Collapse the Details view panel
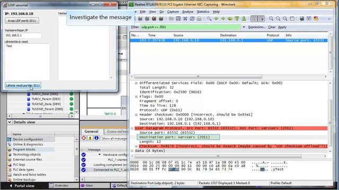This screenshot has width=339, height=190. coord(10,122)
